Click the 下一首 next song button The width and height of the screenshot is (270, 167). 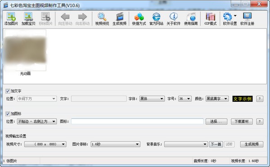click(216, 144)
